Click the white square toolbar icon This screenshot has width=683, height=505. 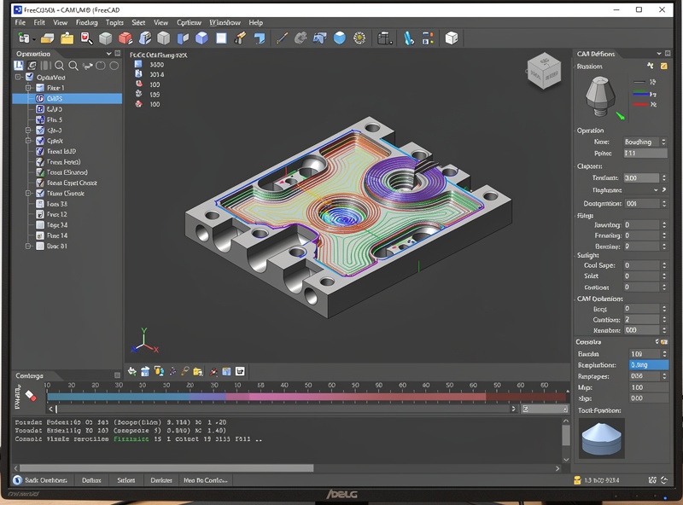tap(221, 38)
